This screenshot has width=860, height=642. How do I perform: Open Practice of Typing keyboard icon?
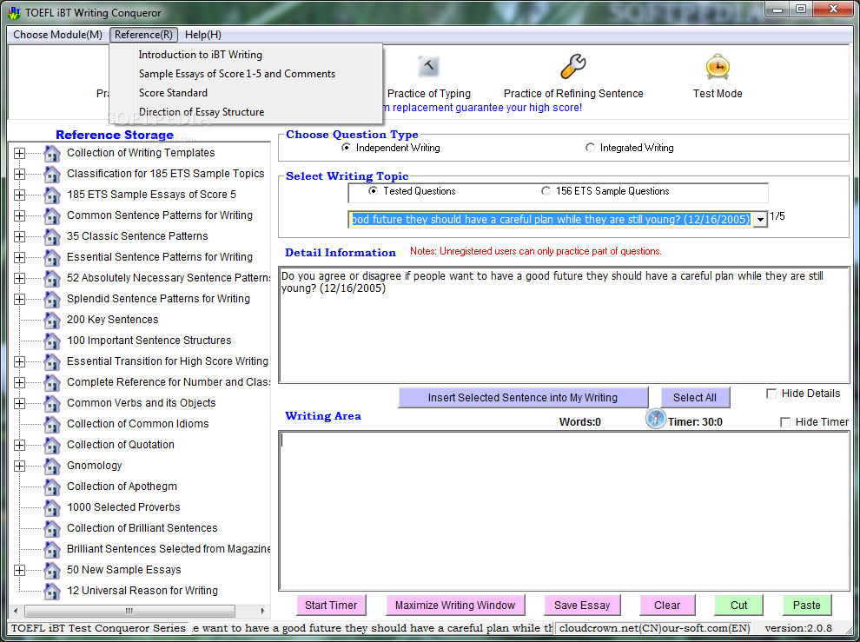click(428, 66)
